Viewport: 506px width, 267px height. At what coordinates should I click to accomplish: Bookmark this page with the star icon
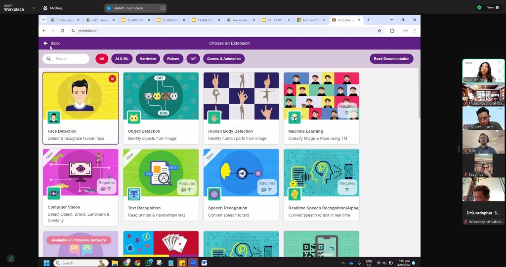pos(379,31)
